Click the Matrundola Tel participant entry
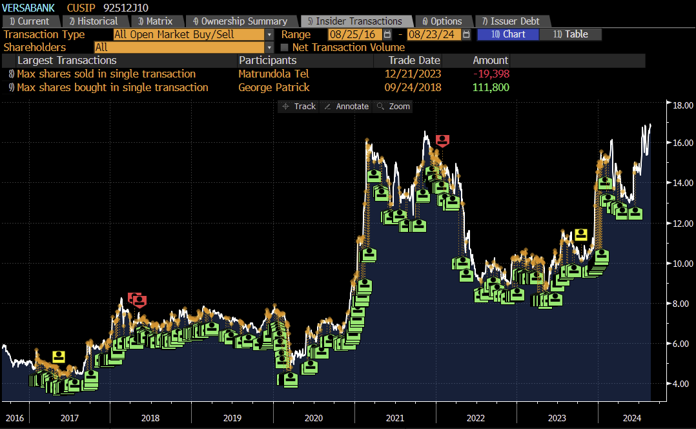The height and width of the screenshot is (429, 696). click(273, 74)
